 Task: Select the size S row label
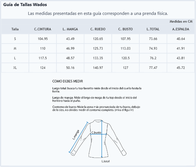click(x=15, y=39)
